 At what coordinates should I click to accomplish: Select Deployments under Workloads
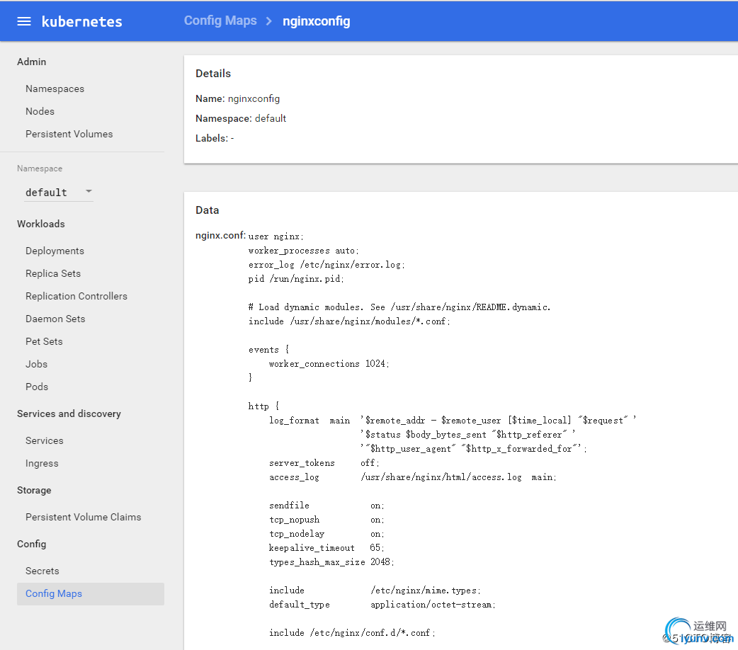point(55,251)
